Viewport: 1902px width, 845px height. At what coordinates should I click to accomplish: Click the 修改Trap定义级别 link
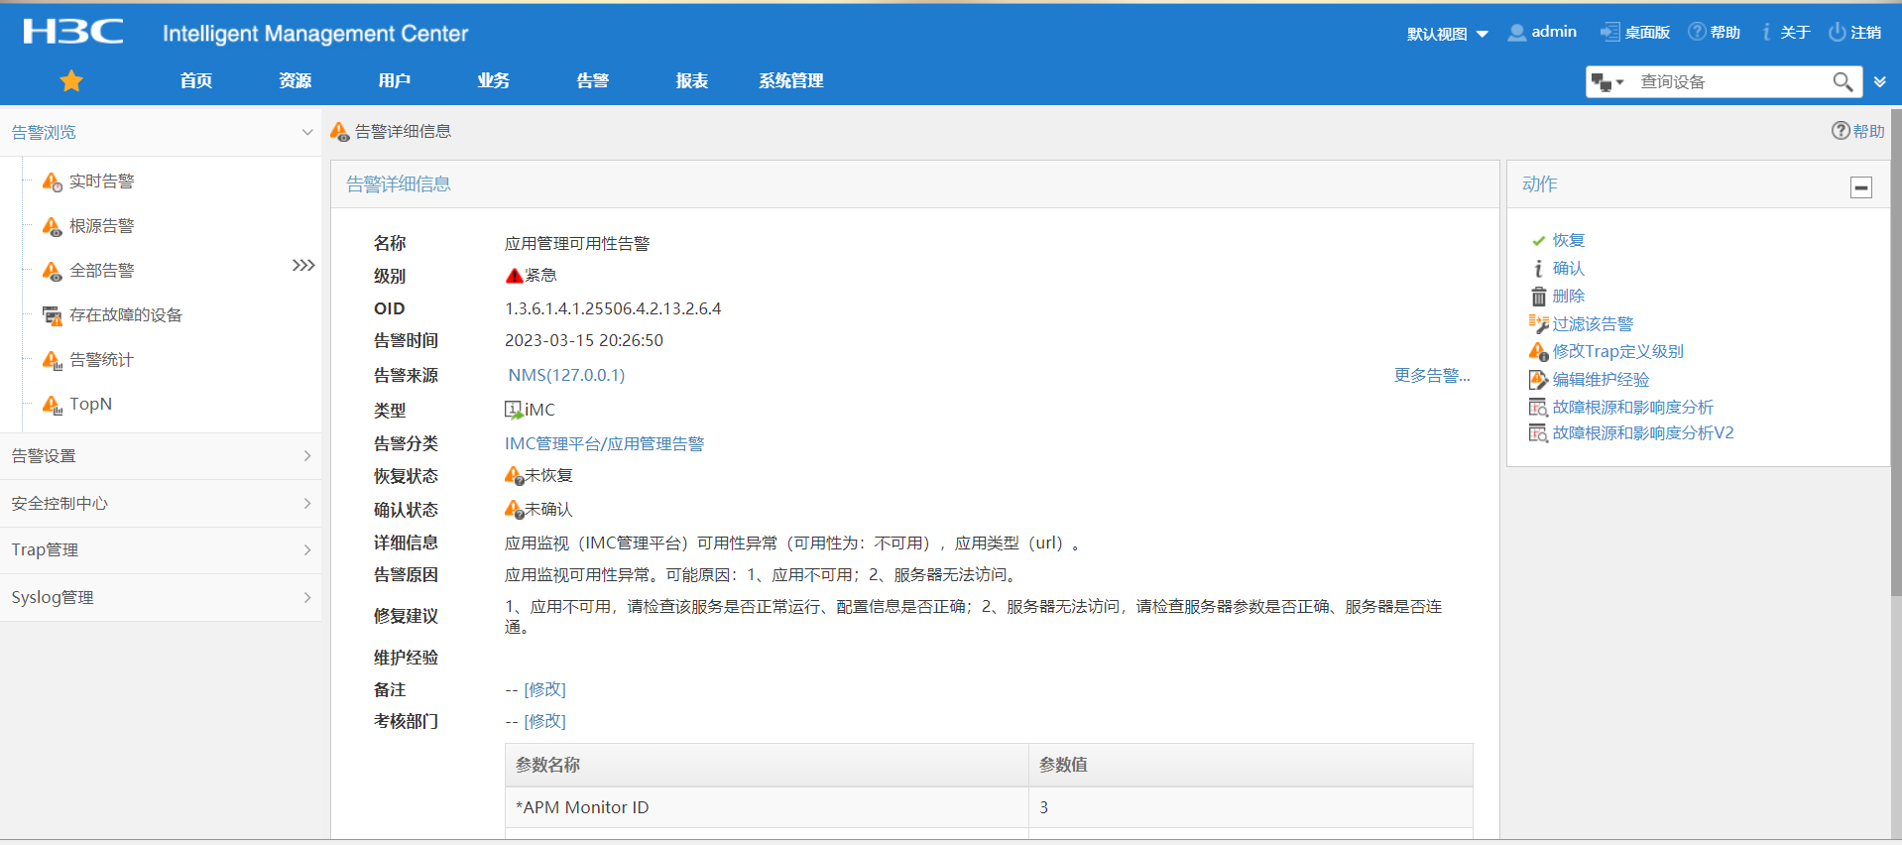(x=1618, y=352)
